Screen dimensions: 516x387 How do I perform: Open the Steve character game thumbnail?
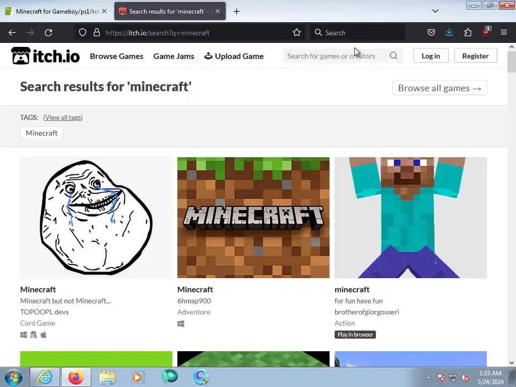point(410,218)
